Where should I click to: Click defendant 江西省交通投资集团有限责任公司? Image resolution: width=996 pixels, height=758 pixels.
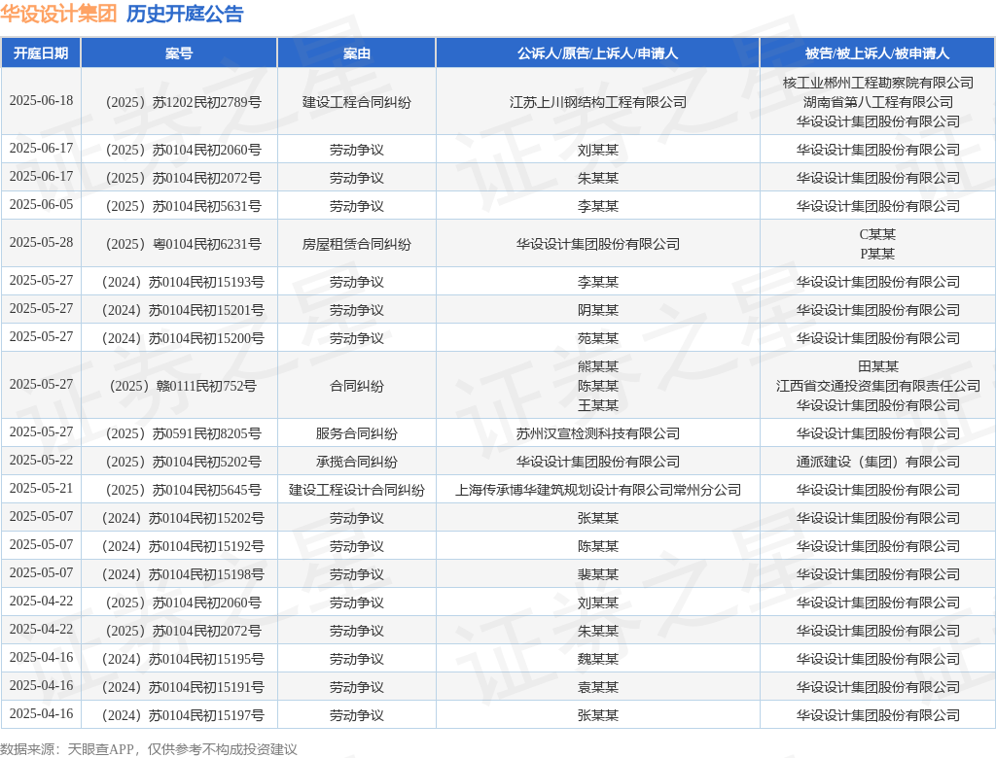click(878, 386)
